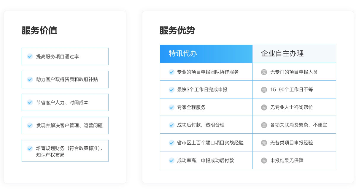
Task: Click the 服务优势 heading
Action: click(x=177, y=31)
